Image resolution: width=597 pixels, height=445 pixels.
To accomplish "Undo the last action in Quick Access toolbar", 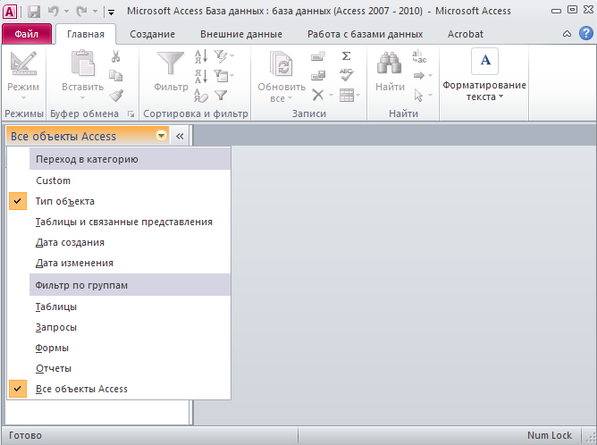I will (x=54, y=12).
